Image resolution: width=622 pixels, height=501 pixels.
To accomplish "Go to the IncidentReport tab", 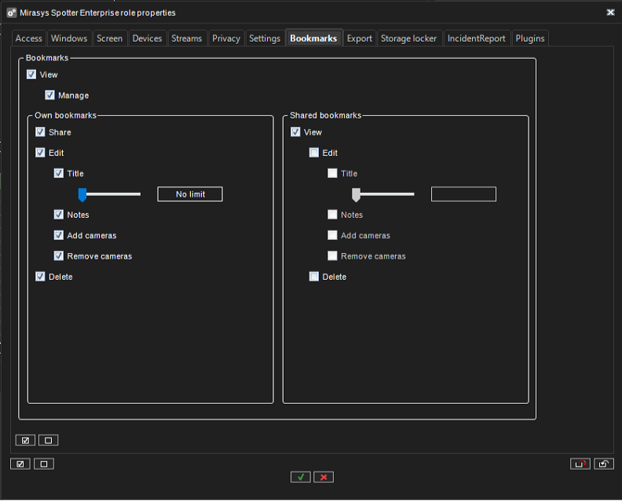I will pyautogui.click(x=476, y=38).
